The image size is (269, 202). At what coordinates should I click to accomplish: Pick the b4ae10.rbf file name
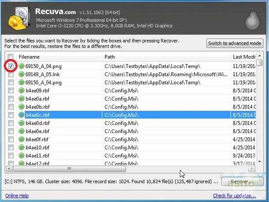click(x=37, y=148)
